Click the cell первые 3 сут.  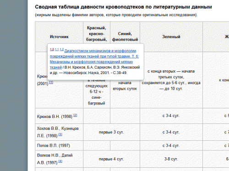111,132
